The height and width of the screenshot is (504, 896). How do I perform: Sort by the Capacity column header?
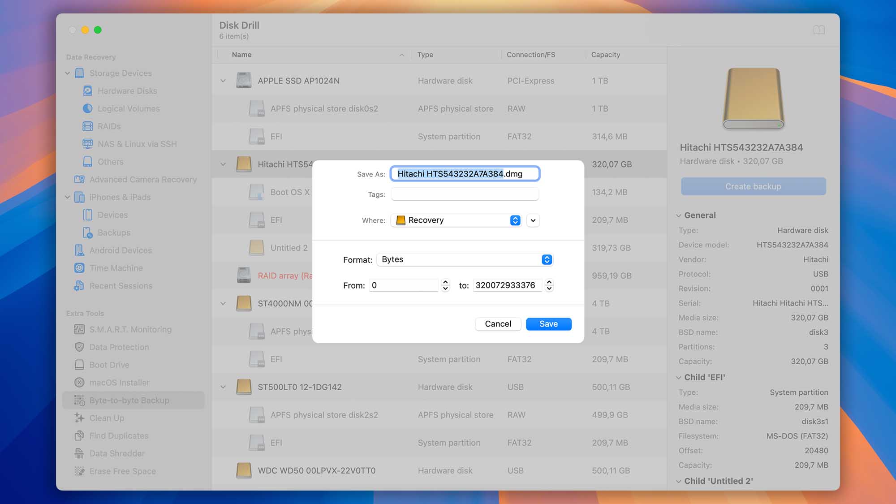[x=605, y=55]
